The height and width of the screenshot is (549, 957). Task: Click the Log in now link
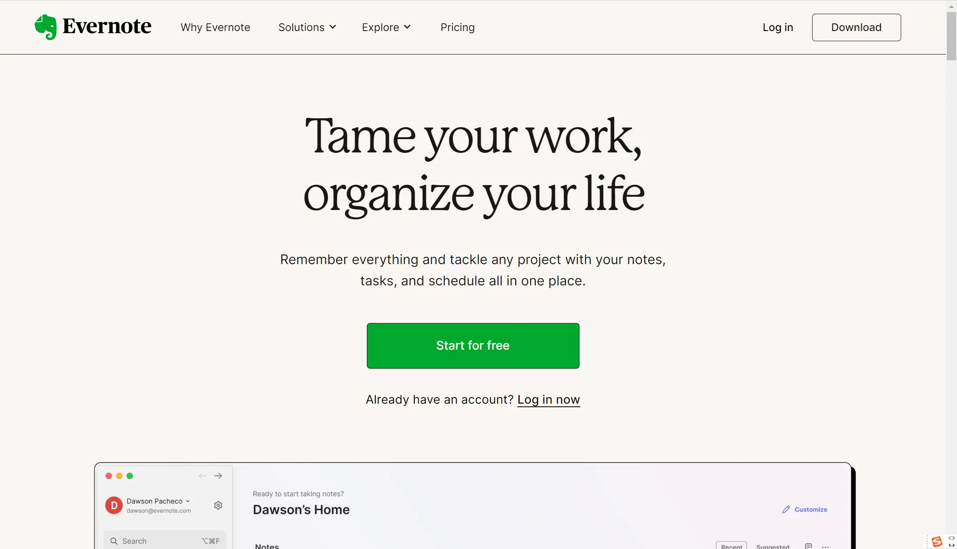tap(548, 399)
